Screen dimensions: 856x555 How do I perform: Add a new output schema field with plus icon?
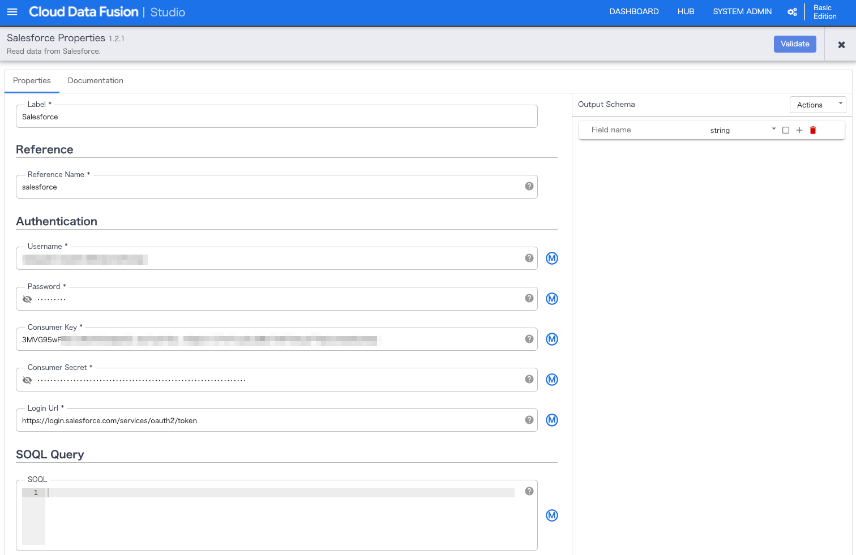[799, 130]
